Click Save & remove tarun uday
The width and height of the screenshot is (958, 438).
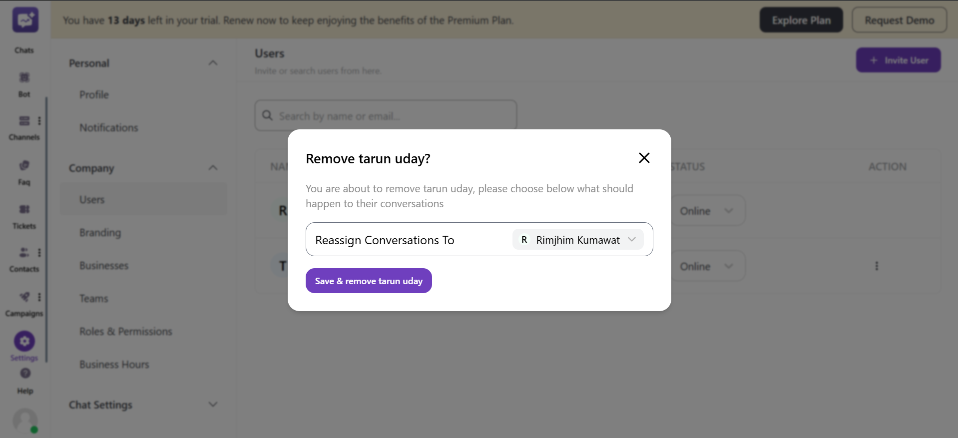click(368, 280)
